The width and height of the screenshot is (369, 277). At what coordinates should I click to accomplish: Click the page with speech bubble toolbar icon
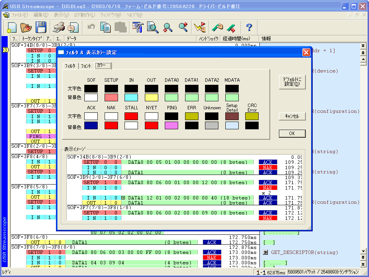(73, 28)
